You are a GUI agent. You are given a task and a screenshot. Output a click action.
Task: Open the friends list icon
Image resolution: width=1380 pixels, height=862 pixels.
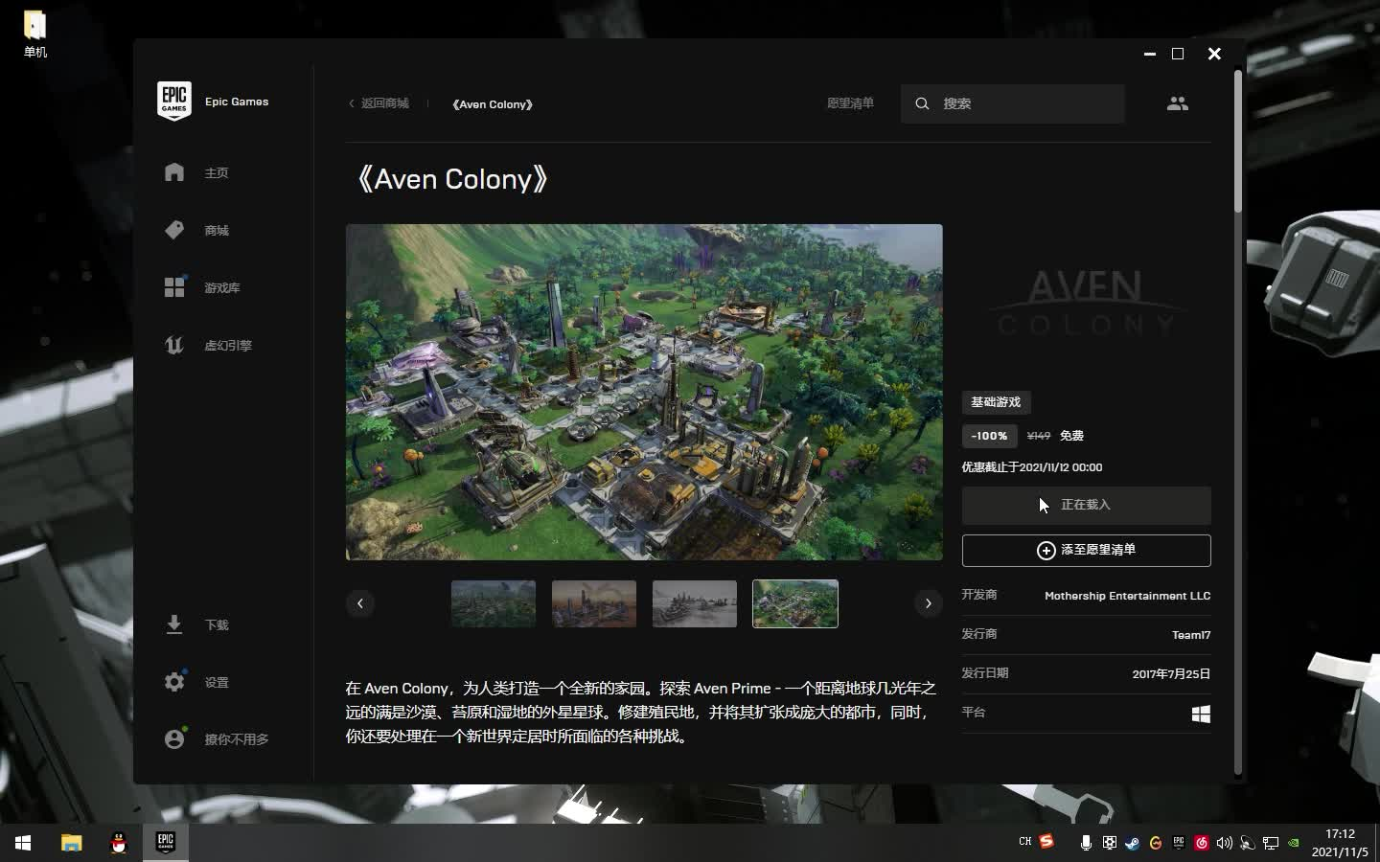pos(1178,103)
